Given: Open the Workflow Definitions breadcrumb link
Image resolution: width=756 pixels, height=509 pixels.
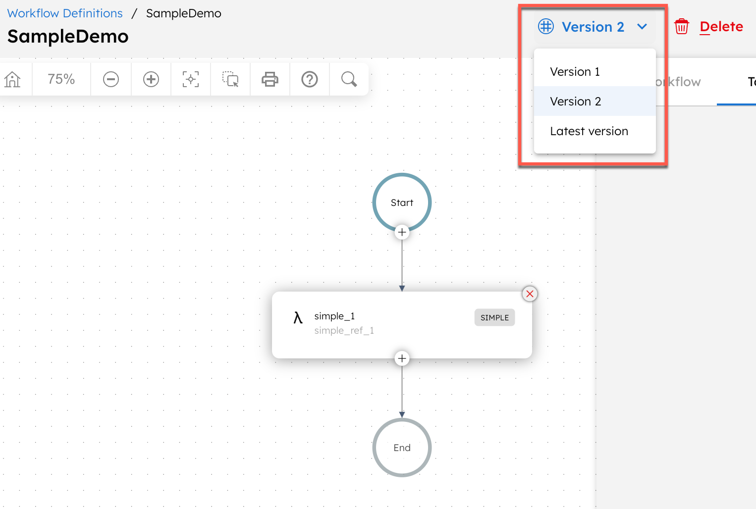Looking at the screenshot, I should 64,13.
